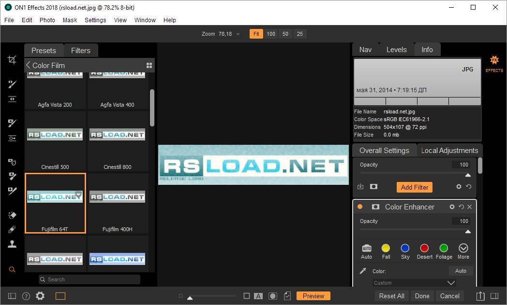Open help question mark icon

pyautogui.click(x=26, y=296)
